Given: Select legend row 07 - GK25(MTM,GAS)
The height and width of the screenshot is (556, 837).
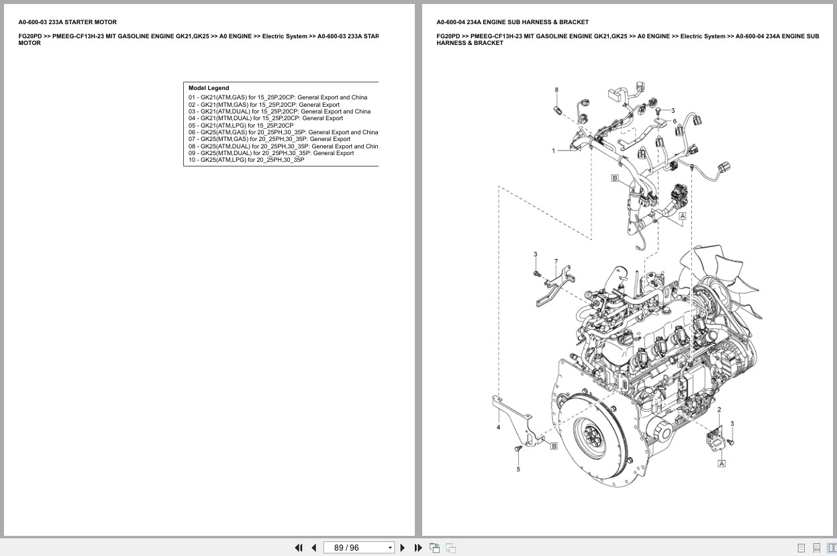Looking at the screenshot, I should [x=270, y=139].
